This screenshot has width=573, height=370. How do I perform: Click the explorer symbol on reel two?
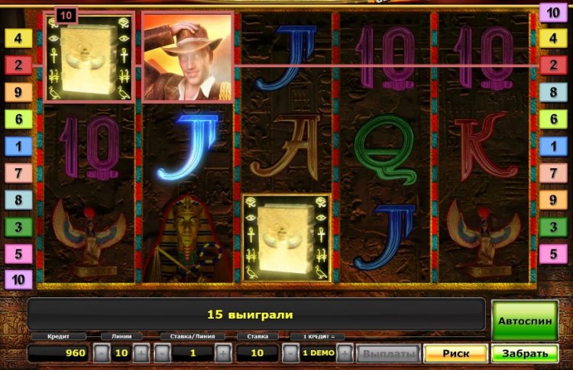click(x=187, y=57)
